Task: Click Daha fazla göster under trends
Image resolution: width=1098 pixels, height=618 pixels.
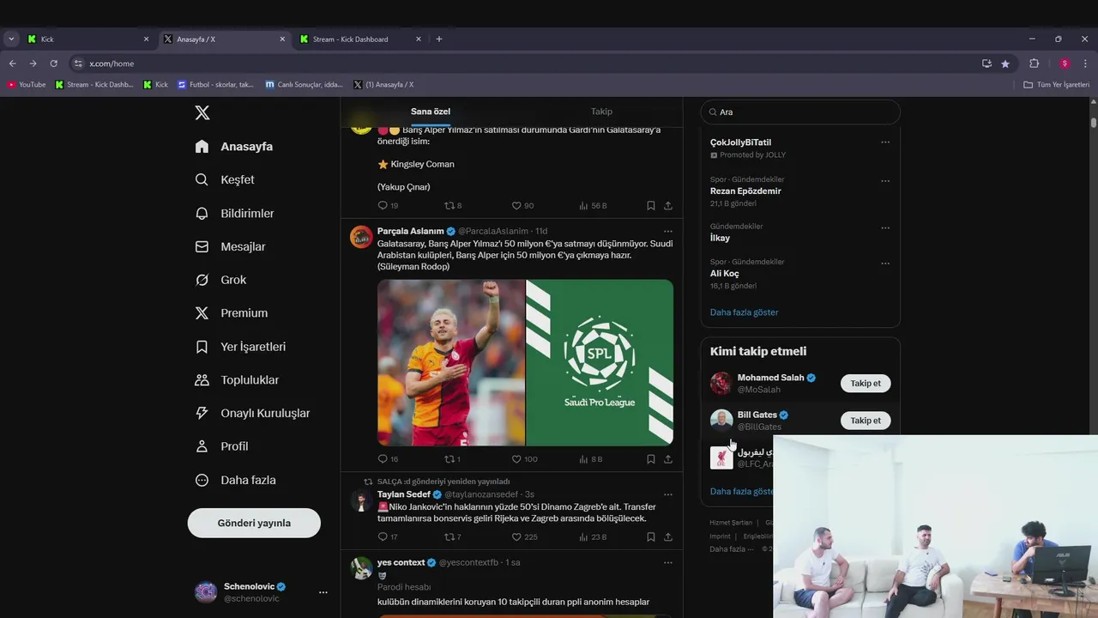Action: (745, 312)
